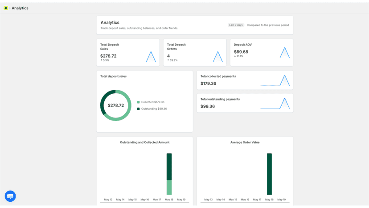Click the 33.3% increase indicator
The height and width of the screenshot is (208, 369).
click(172, 60)
